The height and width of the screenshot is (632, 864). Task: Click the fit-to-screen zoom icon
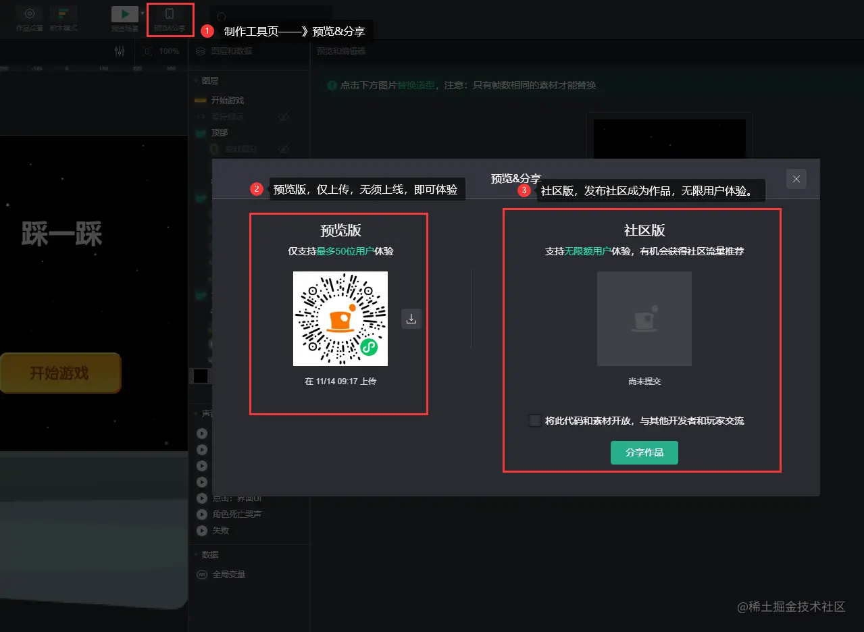click(147, 51)
